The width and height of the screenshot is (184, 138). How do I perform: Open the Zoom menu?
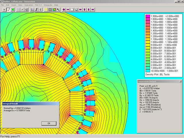pos(14,5)
